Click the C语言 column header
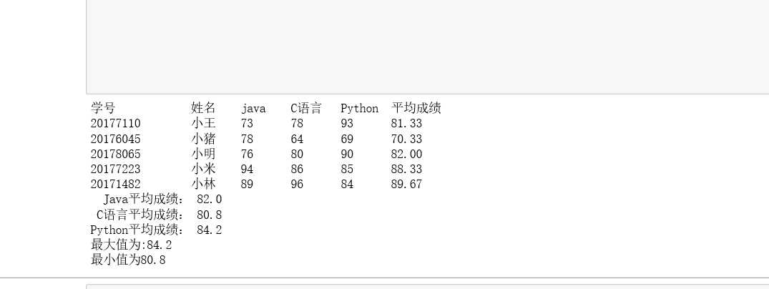769x289 pixels. pyautogui.click(x=305, y=108)
